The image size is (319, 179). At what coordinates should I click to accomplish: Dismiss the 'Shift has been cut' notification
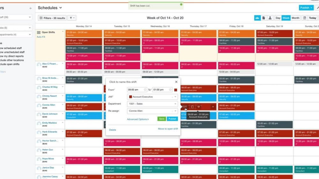[181, 4]
